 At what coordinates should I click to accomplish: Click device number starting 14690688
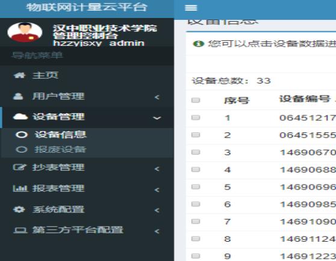coord(308,170)
